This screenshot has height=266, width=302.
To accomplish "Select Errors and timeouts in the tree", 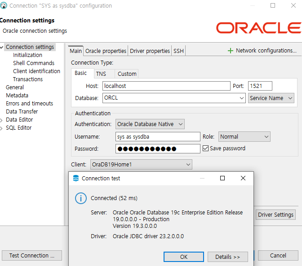I will (x=30, y=104).
